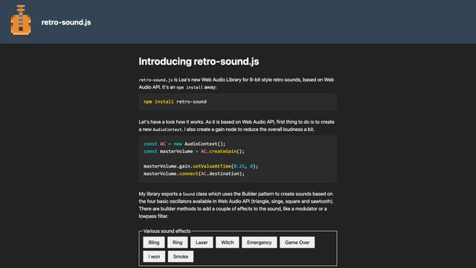Play the Ring sound effect
This screenshot has width=476, height=268.
tap(178, 243)
